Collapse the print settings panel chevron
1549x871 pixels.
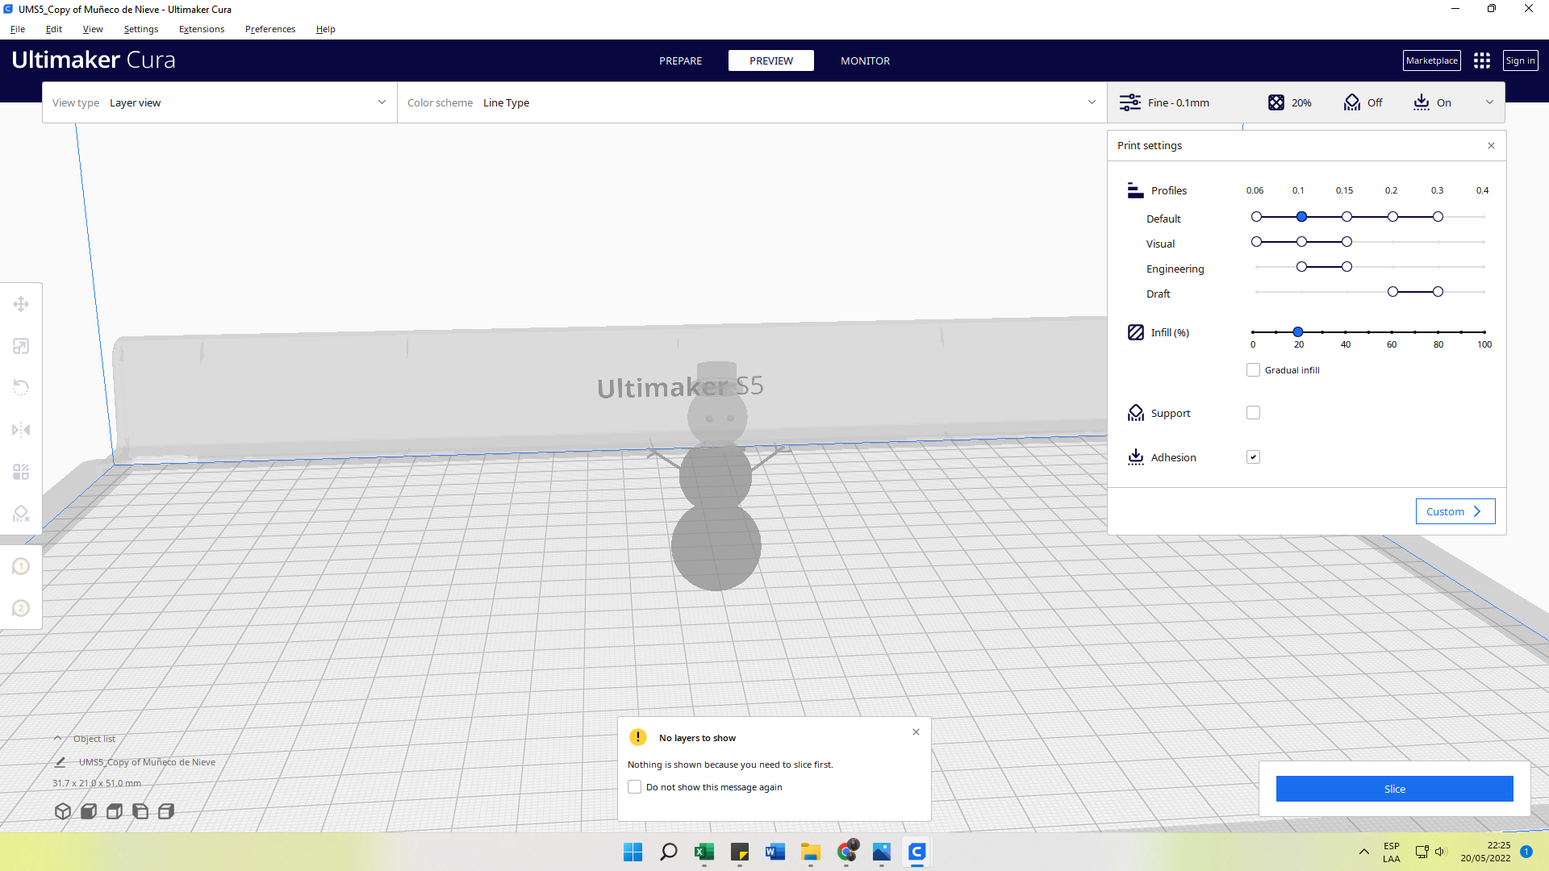point(1489,102)
